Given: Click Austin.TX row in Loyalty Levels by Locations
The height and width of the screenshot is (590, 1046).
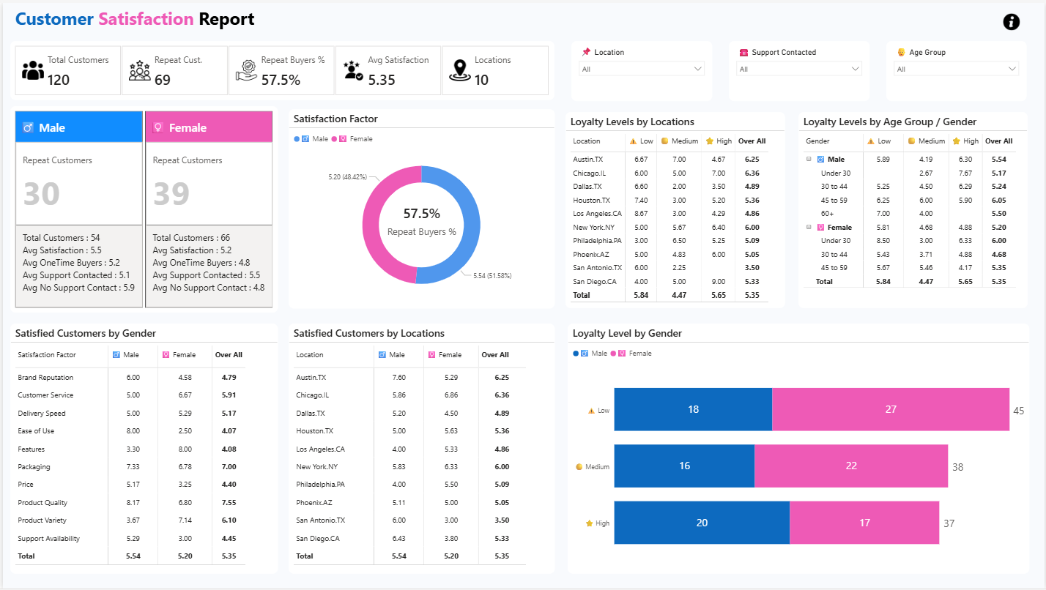Looking at the screenshot, I should 669,159.
